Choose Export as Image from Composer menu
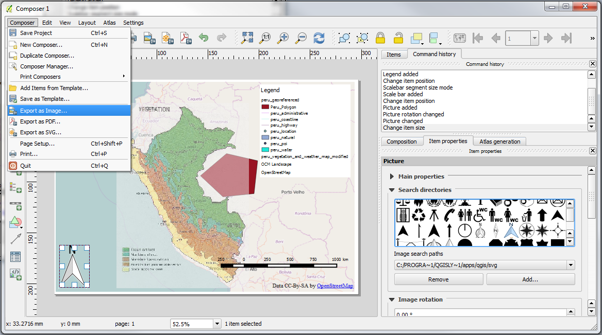The height and width of the screenshot is (335, 602). point(43,111)
